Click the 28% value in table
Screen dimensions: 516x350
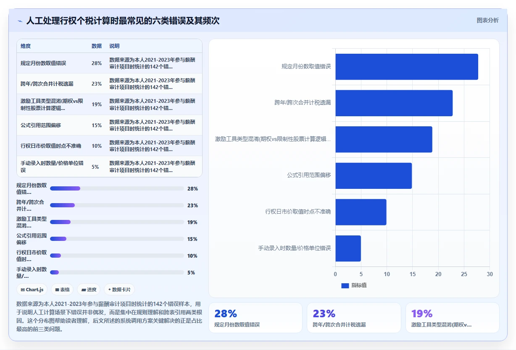pyautogui.click(x=97, y=63)
